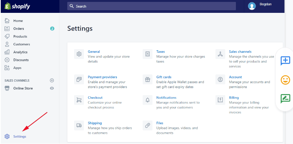Open the Billing settings link

(234, 98)
